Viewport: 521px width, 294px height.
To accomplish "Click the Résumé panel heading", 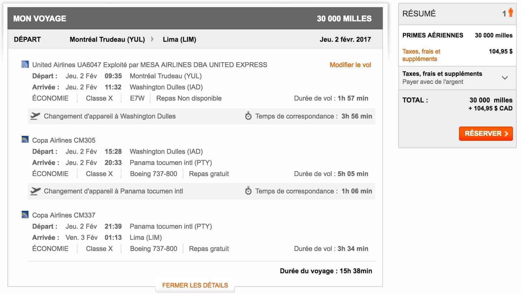I will pyautogui.click(x=419, y=14).
